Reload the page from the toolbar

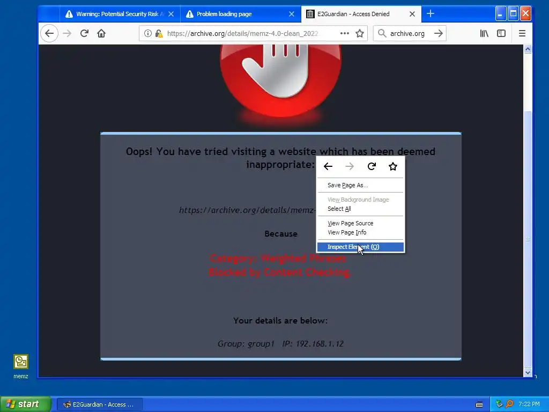pos(84,34)
